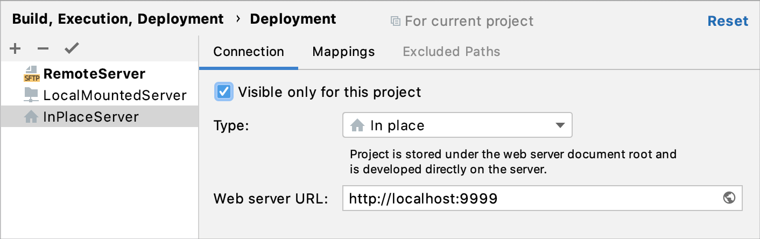Click the copy icon near For current project
The height and width of the screenshot is (239, 760).
(x=396, y=21)
